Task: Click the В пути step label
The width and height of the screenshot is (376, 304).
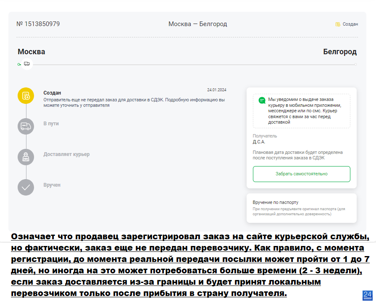Action: click(51, 124)
